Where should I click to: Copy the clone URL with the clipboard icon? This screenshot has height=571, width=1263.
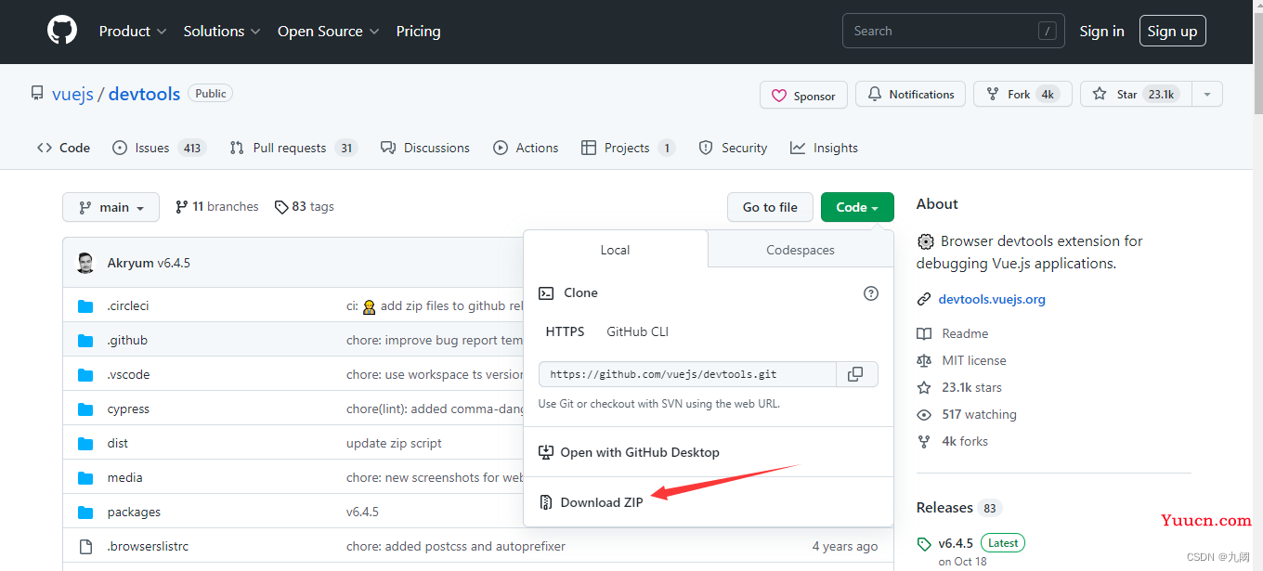(x=856, y=374)
